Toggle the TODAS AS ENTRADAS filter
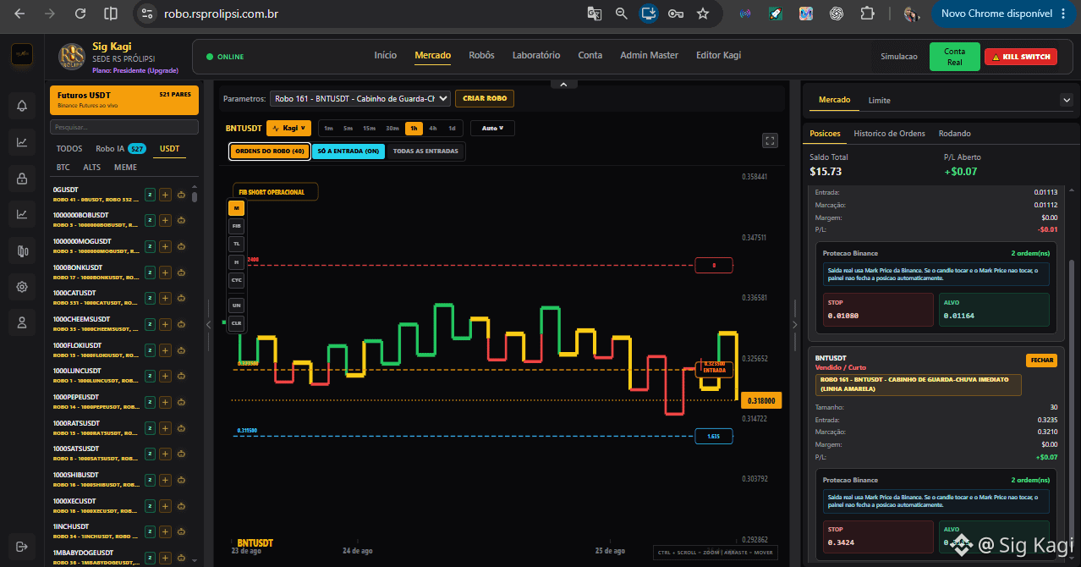This screenshot has height=567, width=1081. pos(425,151)
